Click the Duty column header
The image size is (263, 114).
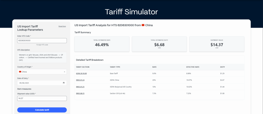[x=222, y=67]
